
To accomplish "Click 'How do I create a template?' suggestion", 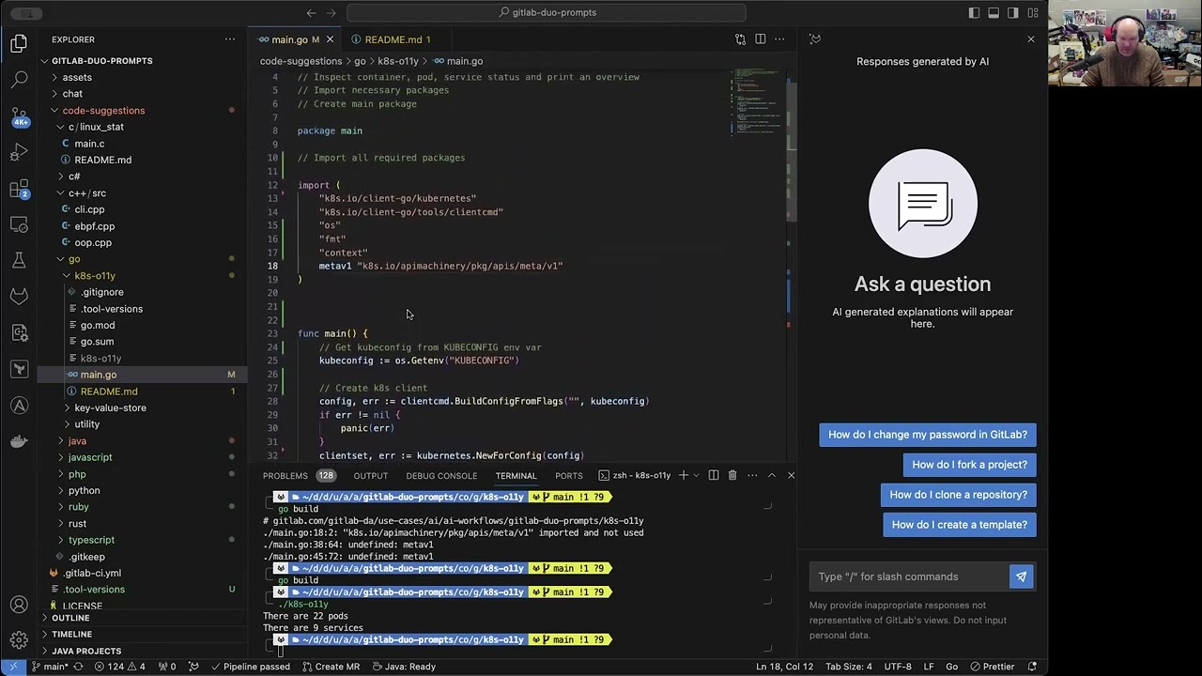I will (960, 525).
